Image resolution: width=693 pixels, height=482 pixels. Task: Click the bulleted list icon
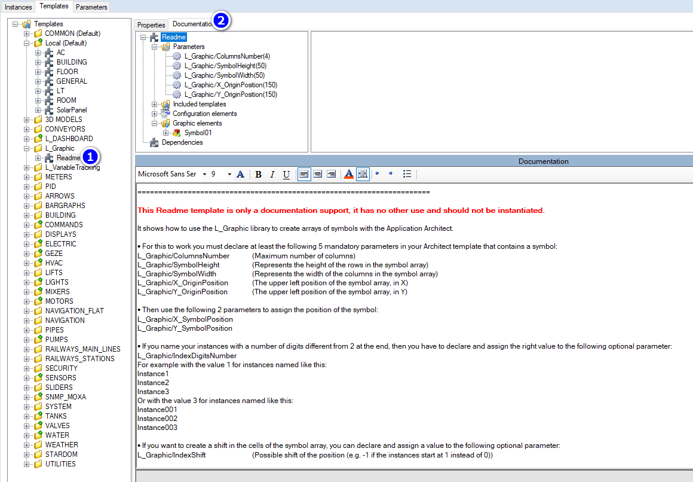407,174
